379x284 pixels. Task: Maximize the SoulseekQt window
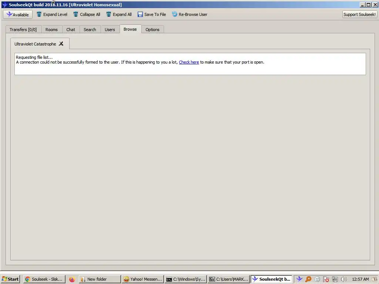point(368,5)
